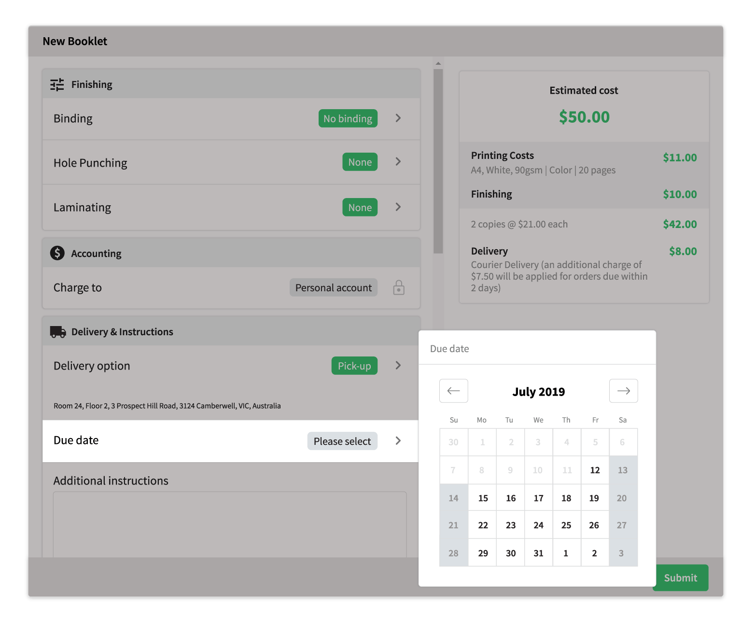The height and width of the screenshot is (626, 755).
Task: Click the Binding row label
Action: (x=73, y=118)
